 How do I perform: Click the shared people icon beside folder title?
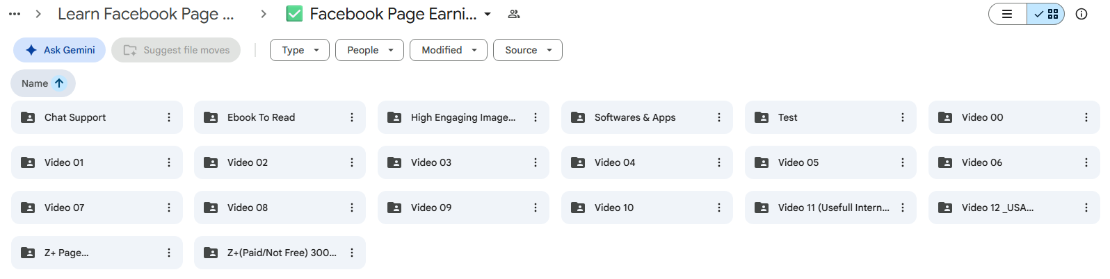click(514, 14)
